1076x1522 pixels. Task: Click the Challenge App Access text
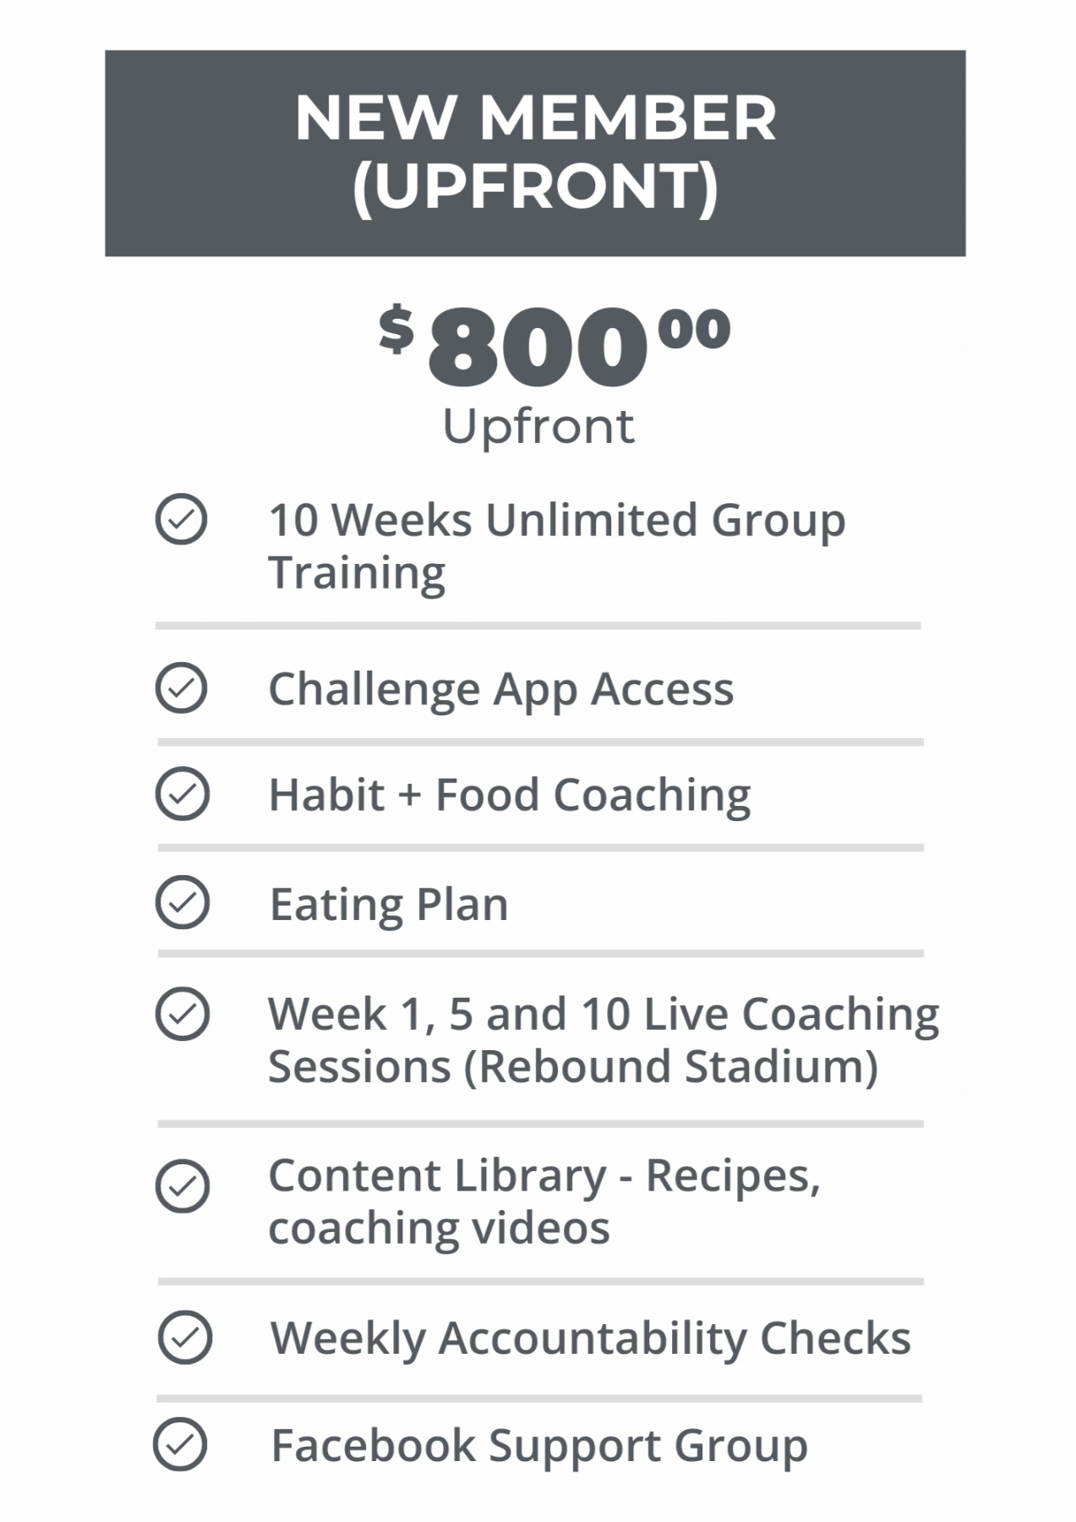click(500, 689)
